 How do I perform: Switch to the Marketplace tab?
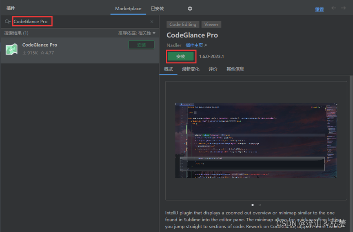click(128, 9)
